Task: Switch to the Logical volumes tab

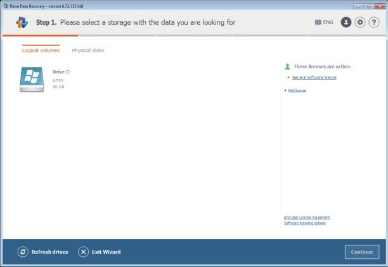Action: pos(41,50)
